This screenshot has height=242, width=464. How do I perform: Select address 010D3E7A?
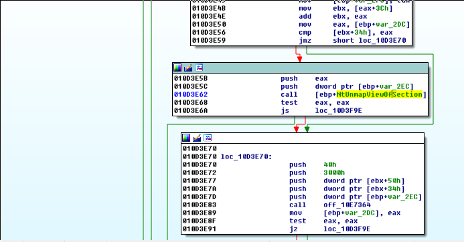click(x=200, y=189)
